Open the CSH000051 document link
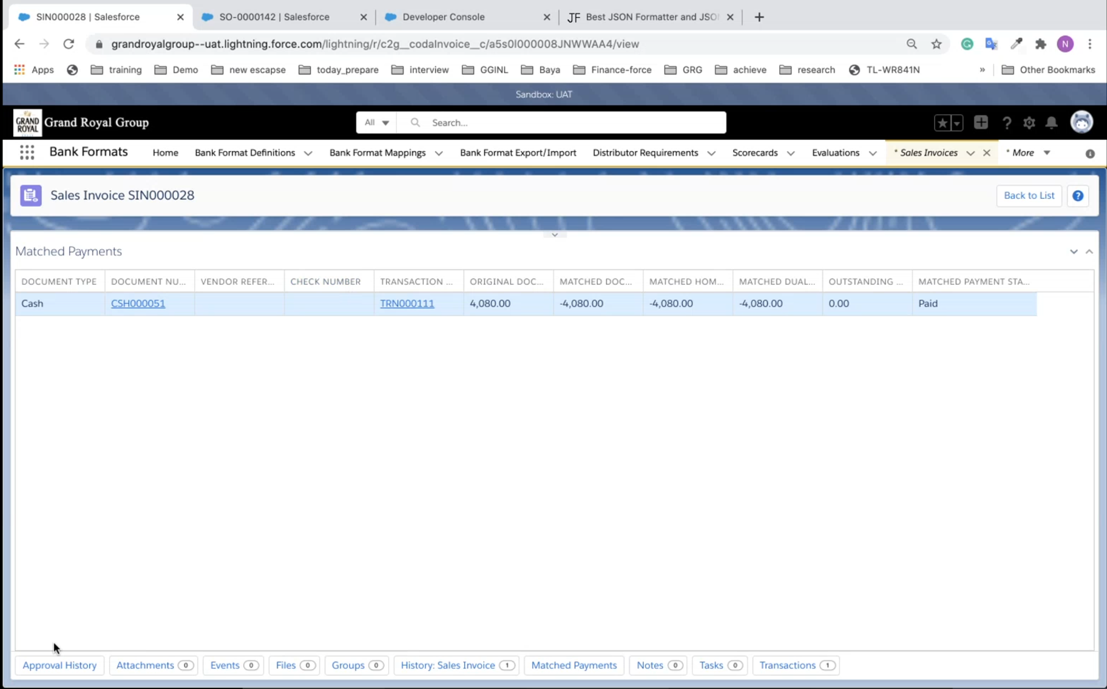 [138, 304]
